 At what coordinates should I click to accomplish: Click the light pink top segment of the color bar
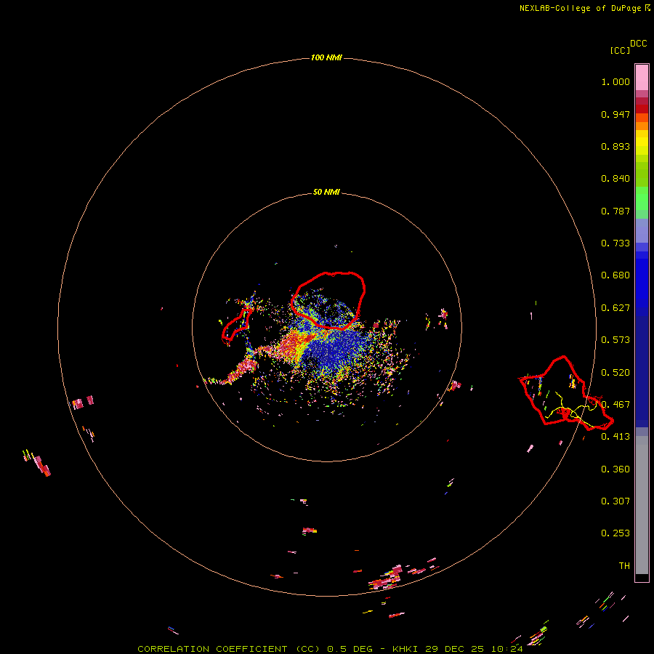click(x=642, y=78)
